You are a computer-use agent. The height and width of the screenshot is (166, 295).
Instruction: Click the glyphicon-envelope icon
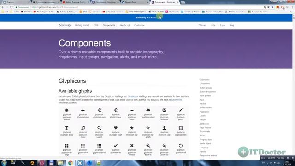click(164, 110)
